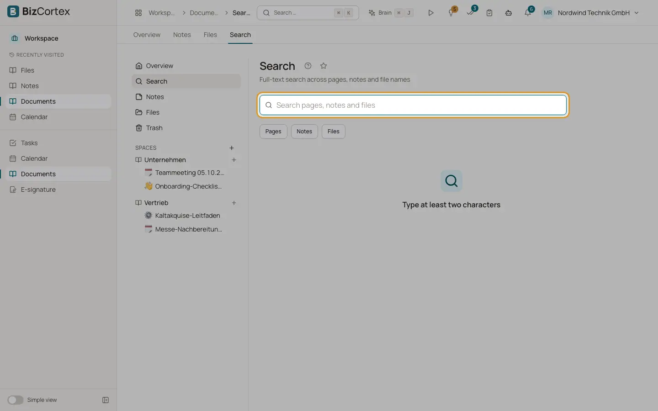Open the lightbulb ideas icon with badge 5

(451, 13)
